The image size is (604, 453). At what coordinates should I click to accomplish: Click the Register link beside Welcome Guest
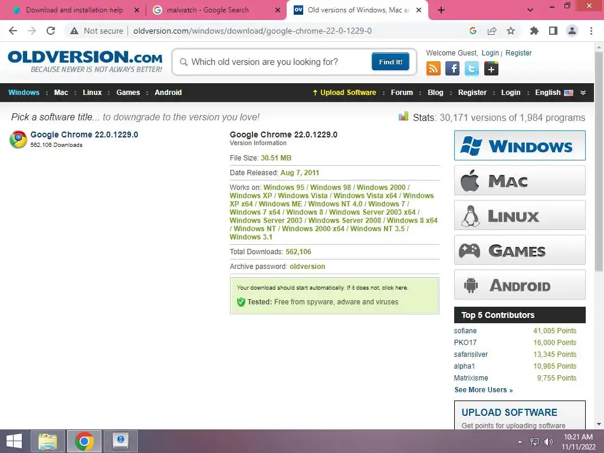pyautogui.click(x=518, y=52)
